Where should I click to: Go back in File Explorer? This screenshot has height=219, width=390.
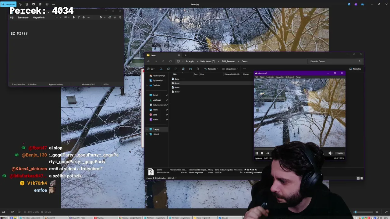click(x=148, y=61)
